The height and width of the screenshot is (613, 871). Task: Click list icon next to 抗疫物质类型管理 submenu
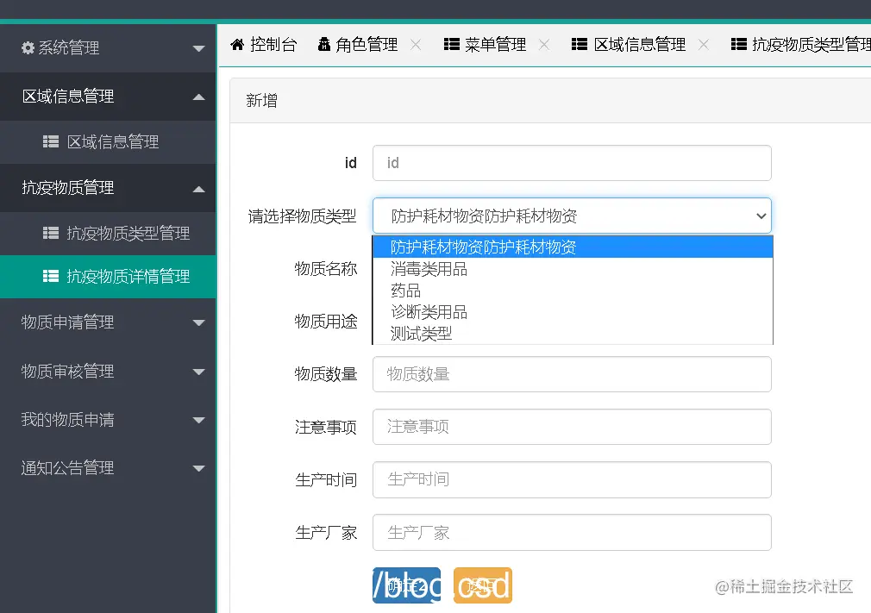(51, 233)
